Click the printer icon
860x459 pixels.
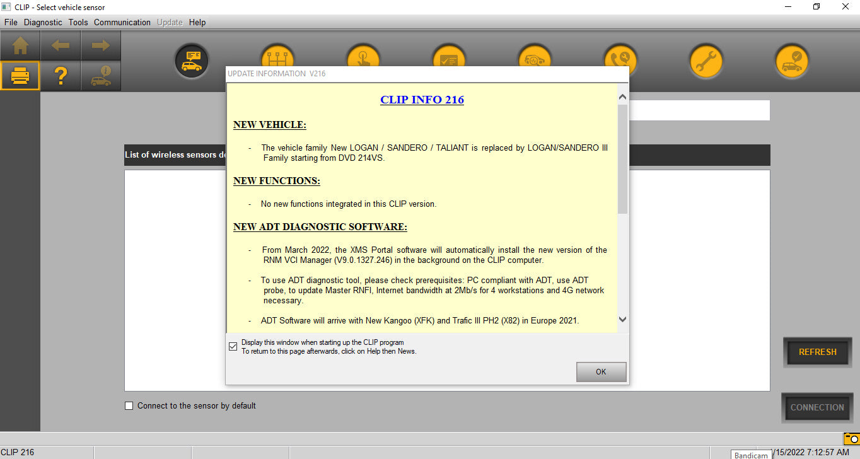click(20, 76)
